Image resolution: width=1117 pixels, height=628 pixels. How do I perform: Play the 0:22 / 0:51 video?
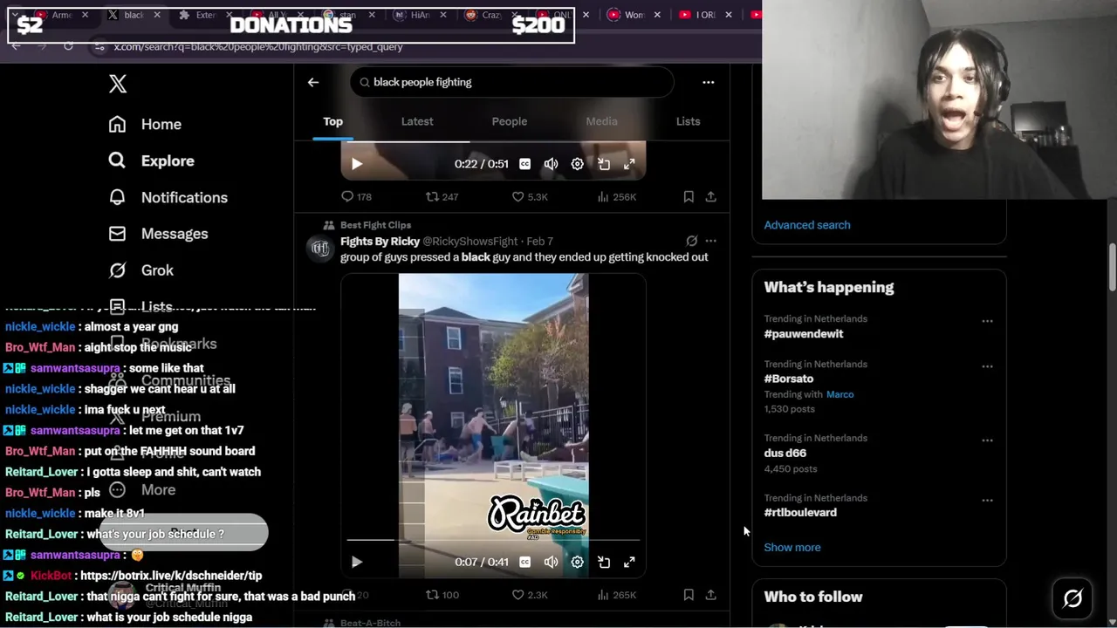[357, 164]
